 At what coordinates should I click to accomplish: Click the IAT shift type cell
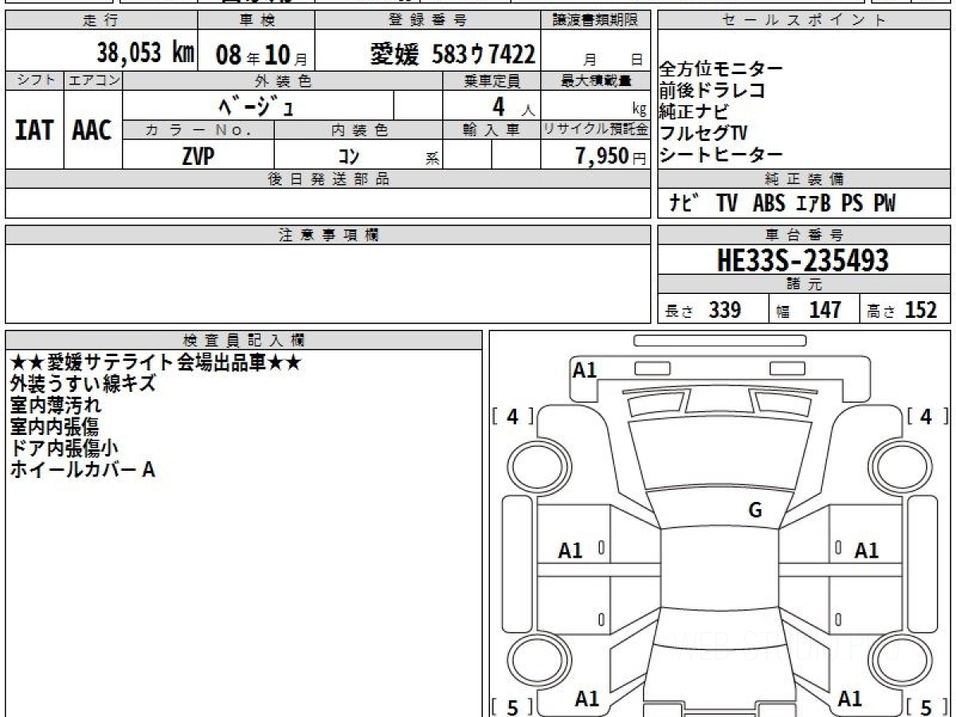pyautogui.click(x=34, y=130)
